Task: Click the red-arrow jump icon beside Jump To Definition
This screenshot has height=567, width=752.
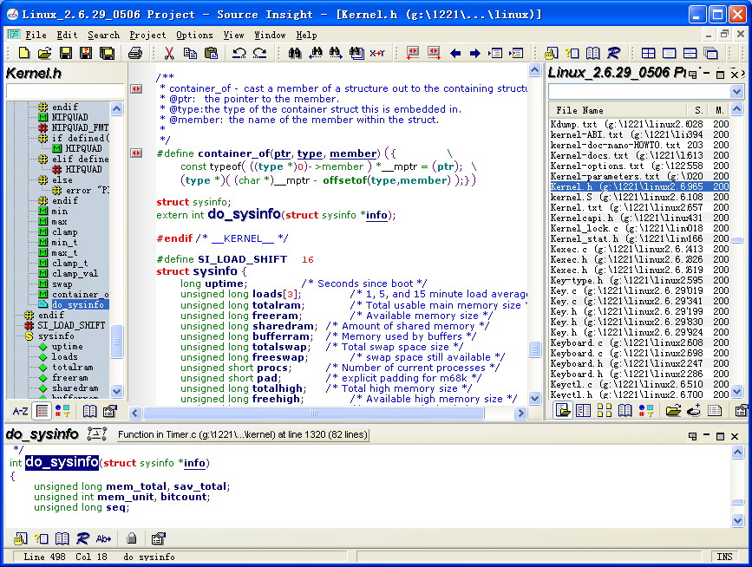Action: coord(517,53)
